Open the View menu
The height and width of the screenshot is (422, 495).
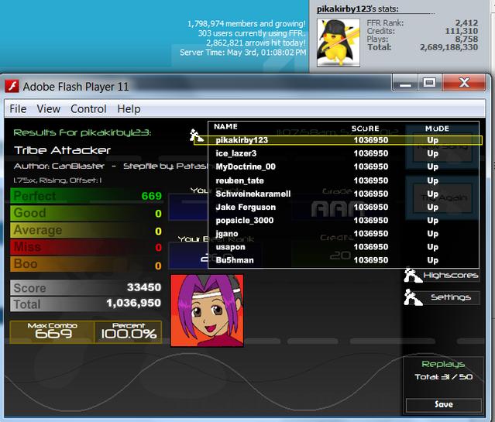click(x=48, y=109)
